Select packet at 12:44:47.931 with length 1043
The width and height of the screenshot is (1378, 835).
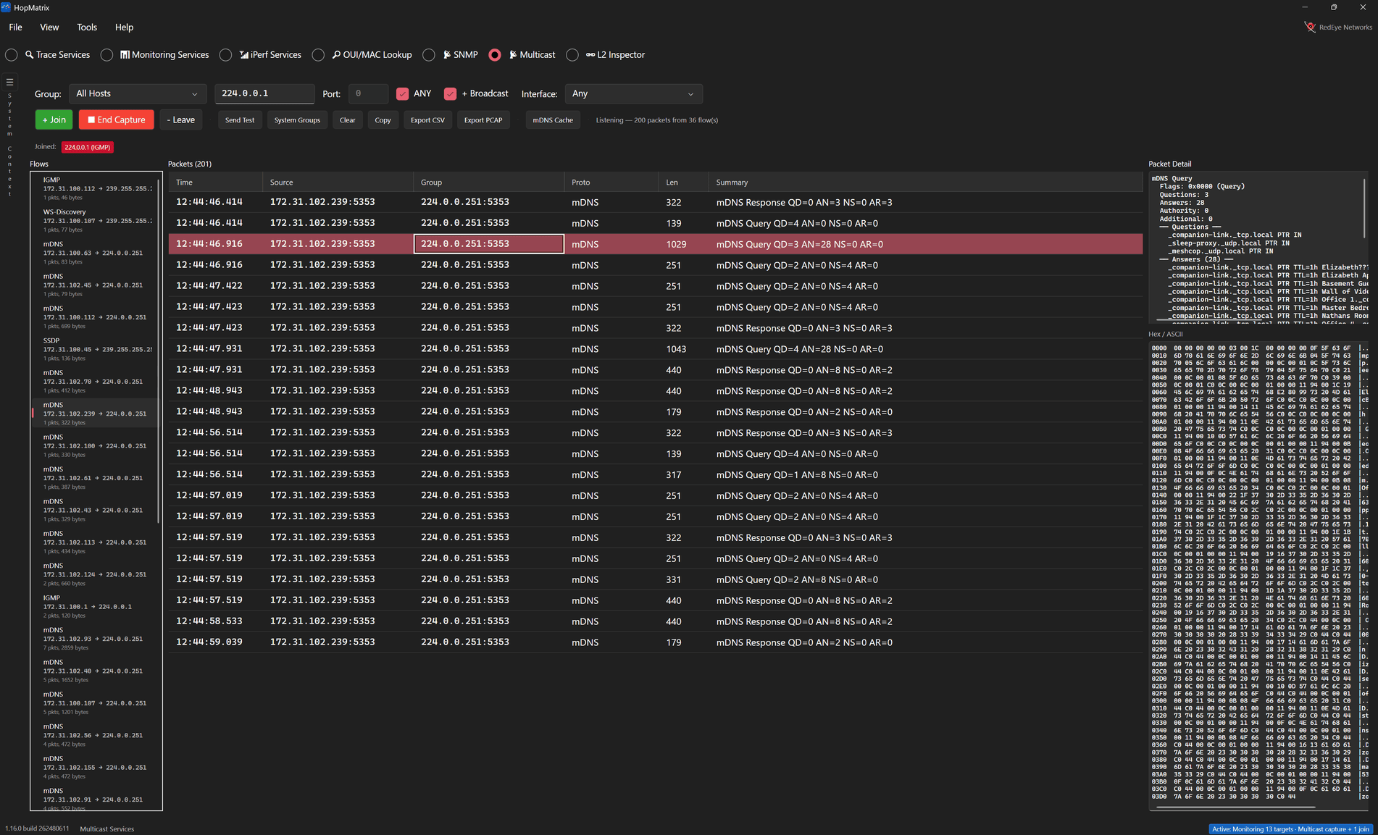click(x=655, y=349)
